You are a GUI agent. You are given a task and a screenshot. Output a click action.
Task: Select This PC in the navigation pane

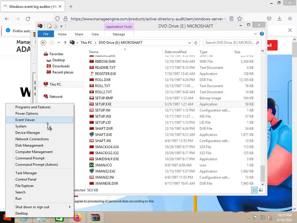click(61, 84)
